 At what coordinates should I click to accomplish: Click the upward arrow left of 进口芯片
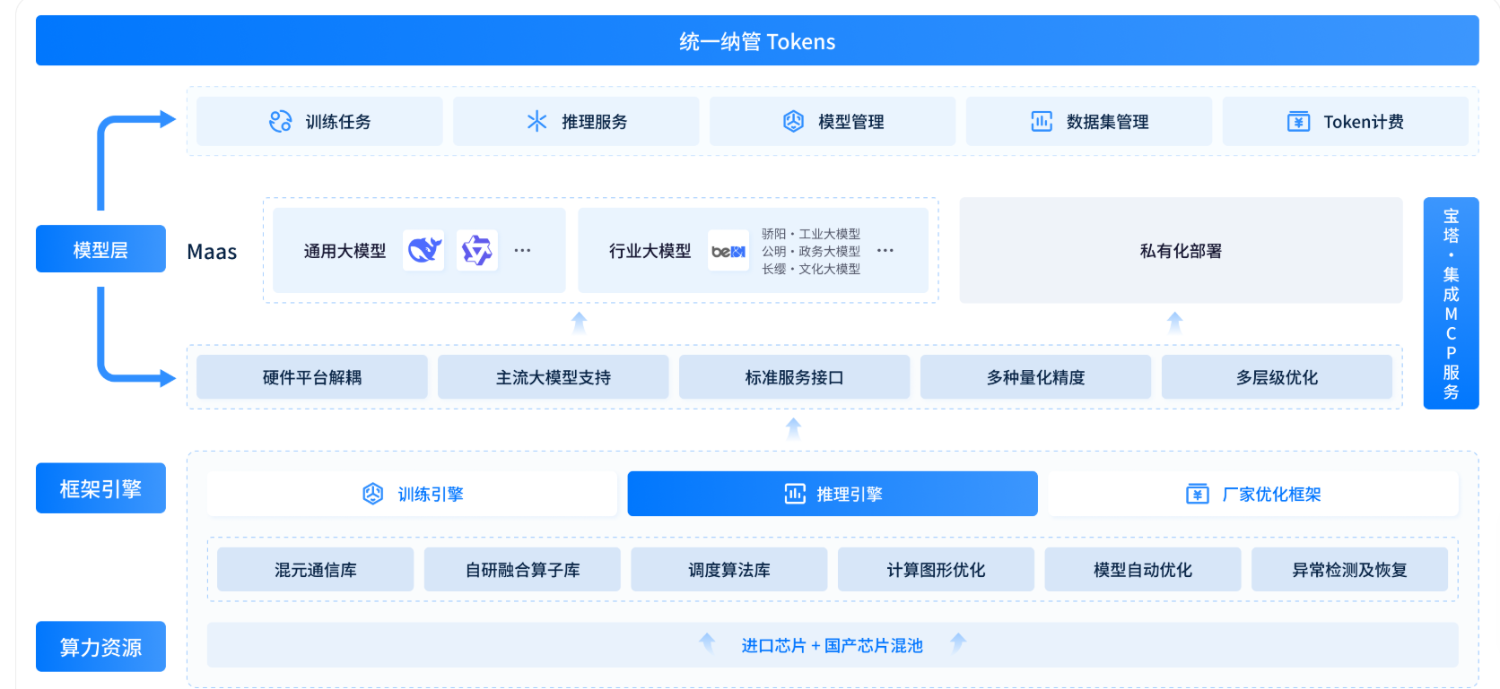[707, 642]
